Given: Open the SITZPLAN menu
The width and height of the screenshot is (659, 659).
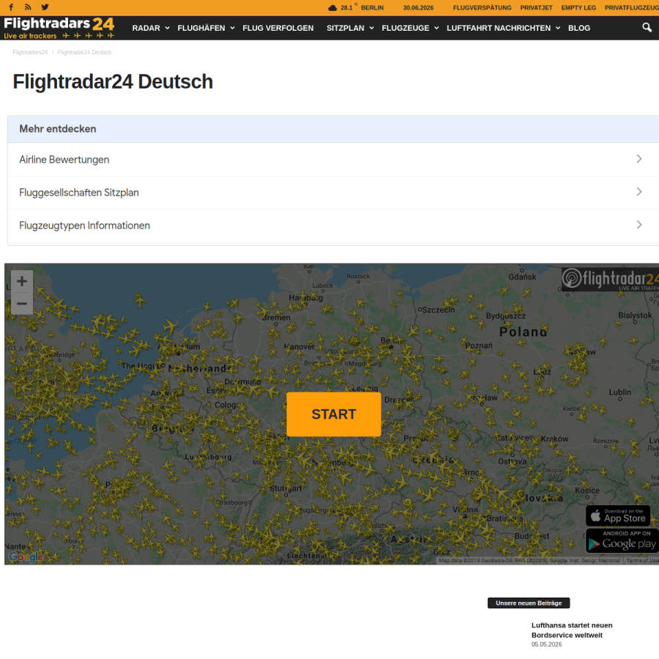Looking at the screenshot, I should (346, 28).
